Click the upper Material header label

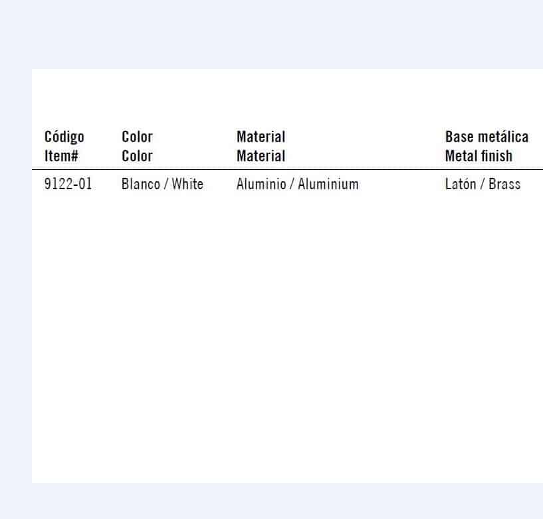261,137
